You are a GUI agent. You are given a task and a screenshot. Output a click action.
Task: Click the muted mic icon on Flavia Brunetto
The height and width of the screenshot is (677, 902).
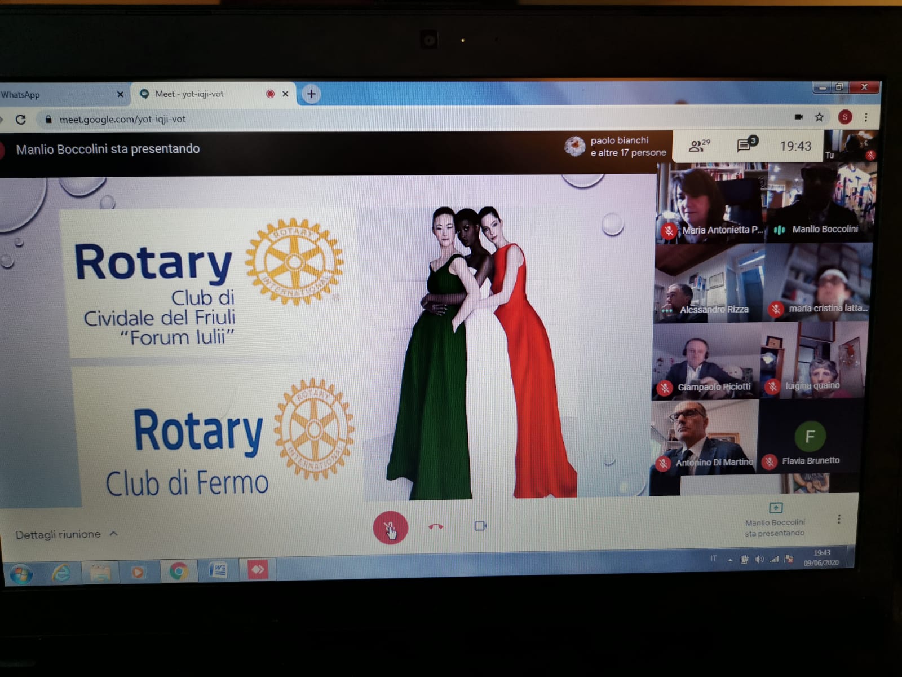click(770, 461)
